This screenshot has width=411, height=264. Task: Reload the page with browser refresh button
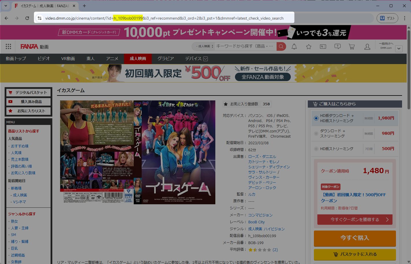(x=27, y=18)
